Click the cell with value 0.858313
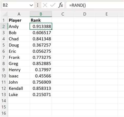Screen dimensions: 124x117 tap(41, 88)
